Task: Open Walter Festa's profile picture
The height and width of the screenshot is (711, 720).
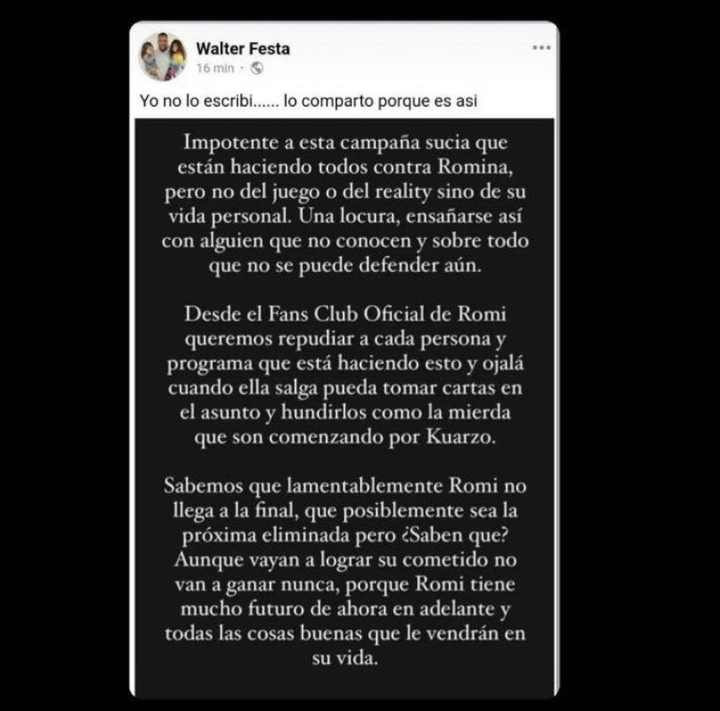Action: pyautogui.click(x=163, y=56)
